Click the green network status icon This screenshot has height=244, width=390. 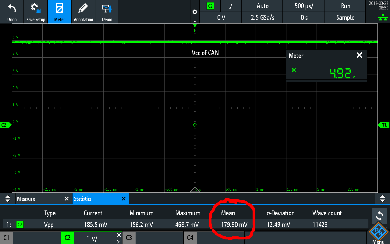point(381,18)
